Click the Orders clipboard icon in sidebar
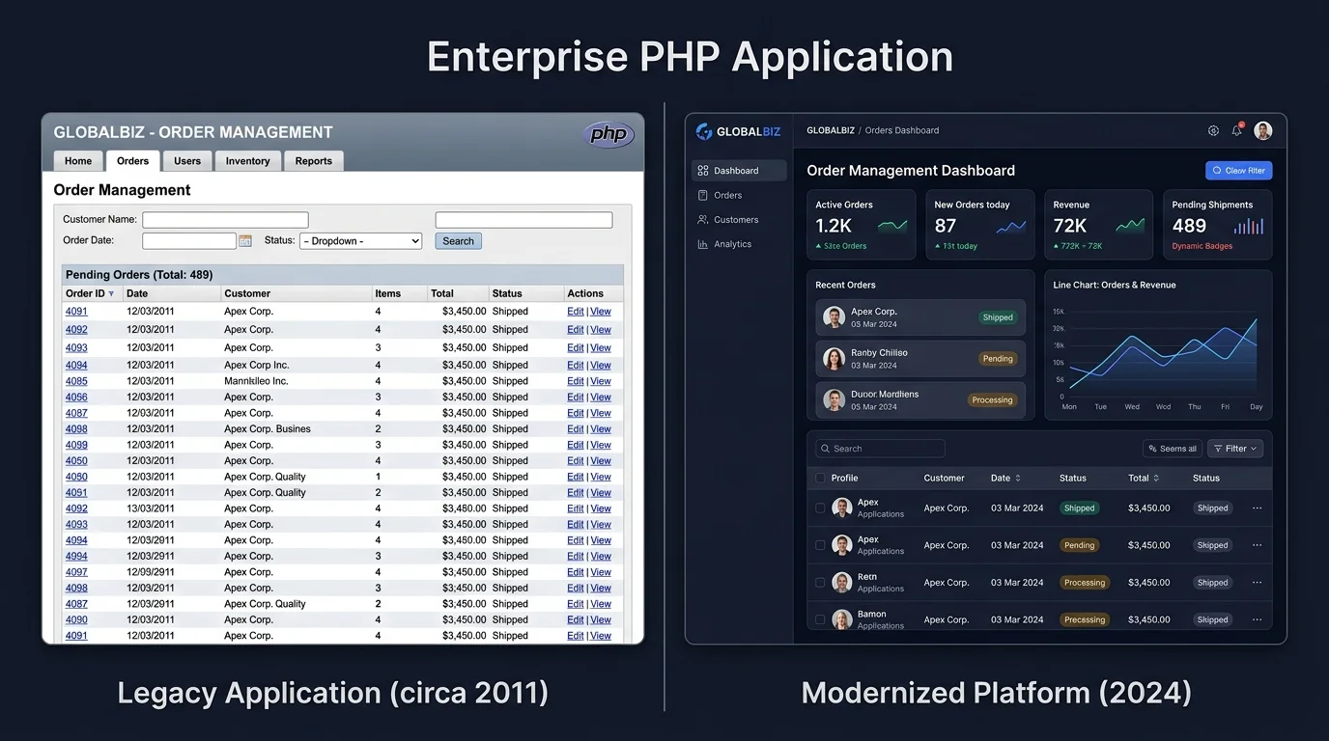 (703, 195)
